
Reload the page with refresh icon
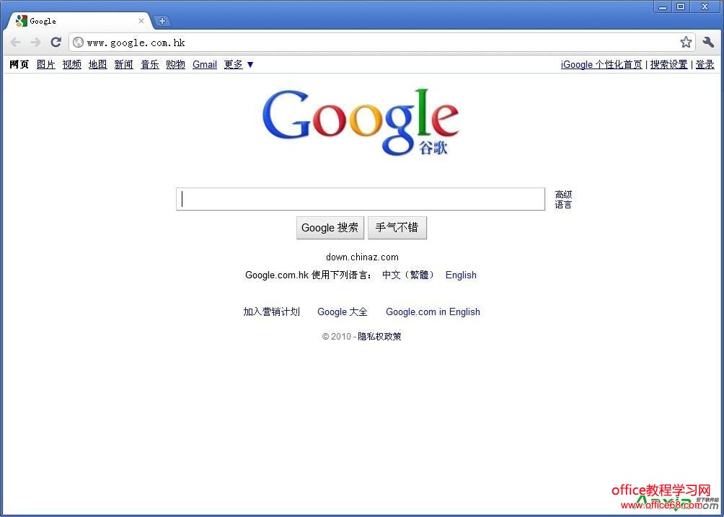click(x=56, y=43)
